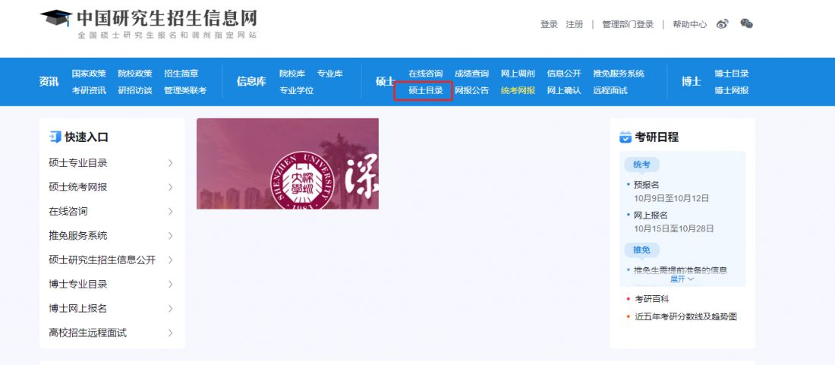Open 博士网报 in navigation bar
This screenshot has height=365, width=835.
tap(732, 90)
